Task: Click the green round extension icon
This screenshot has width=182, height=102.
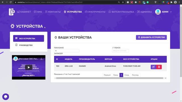Action: point(148,2)
